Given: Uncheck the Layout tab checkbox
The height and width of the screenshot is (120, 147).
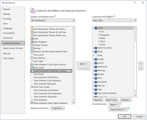Looking at the screenshot, I should click(x=96, y=63).
